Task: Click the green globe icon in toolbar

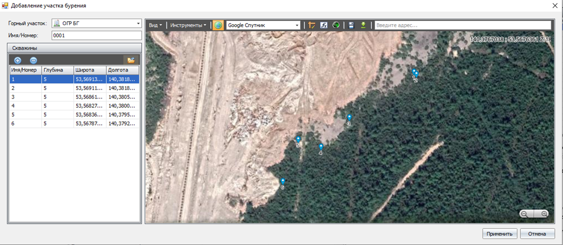Action: (x=336, y=25)
